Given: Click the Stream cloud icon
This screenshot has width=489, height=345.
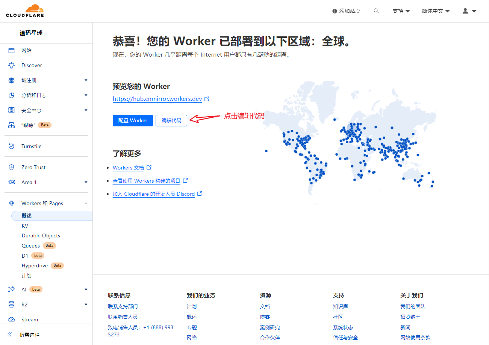Looking at the screenshot, I should coord(12,319).
